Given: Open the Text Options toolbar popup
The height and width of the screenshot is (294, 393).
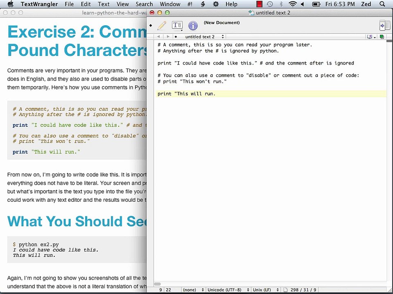Looking at the screenshot, I should click(177, 25).
